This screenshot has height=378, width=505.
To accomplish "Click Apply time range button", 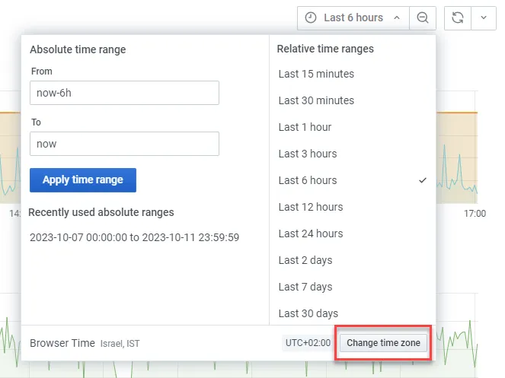I will [x=83, y=179].
